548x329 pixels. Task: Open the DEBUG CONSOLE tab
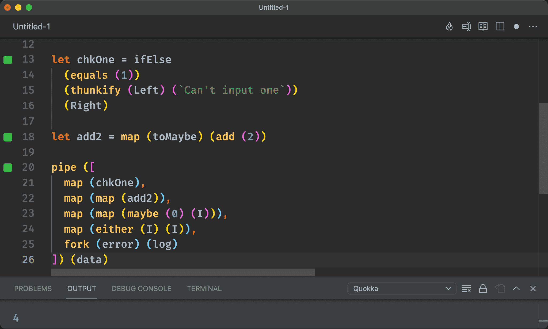pyautogui.click(x=141, y=289)
